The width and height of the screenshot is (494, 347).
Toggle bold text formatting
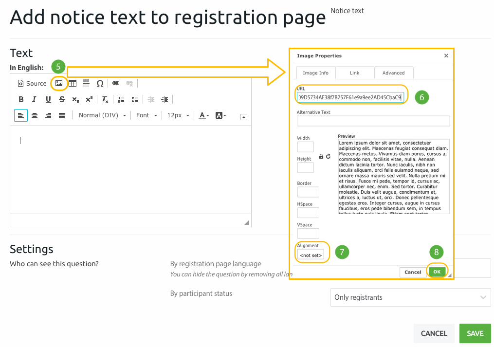(x=21, y=99)
